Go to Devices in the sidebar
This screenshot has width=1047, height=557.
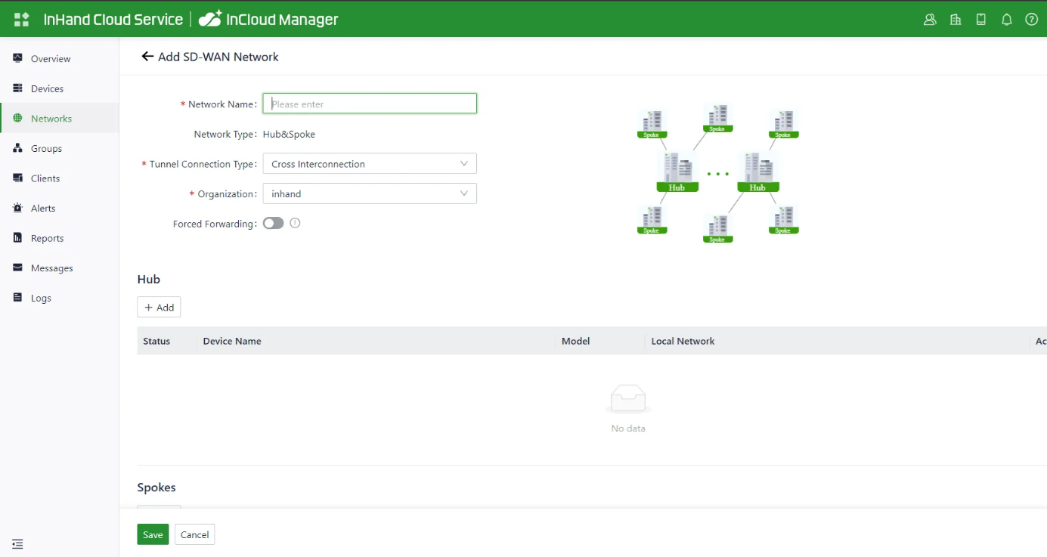point(47,88)
